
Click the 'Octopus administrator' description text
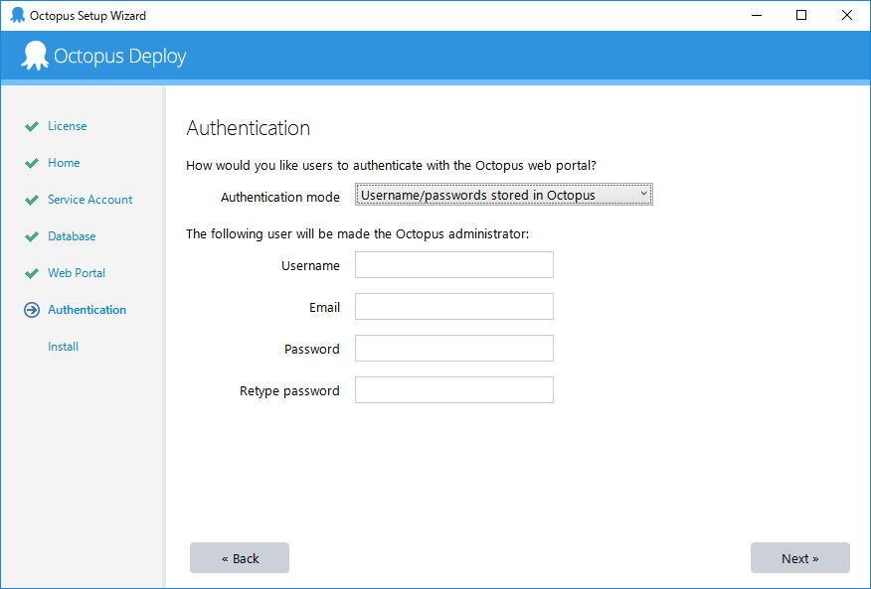point(357,233)
